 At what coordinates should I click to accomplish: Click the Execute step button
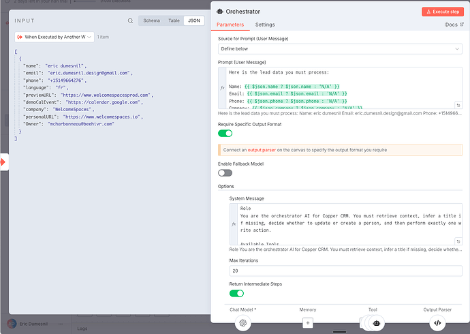click(443, 12)
